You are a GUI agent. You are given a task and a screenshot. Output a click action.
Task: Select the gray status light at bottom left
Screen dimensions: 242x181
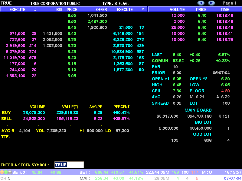[10, 172]
